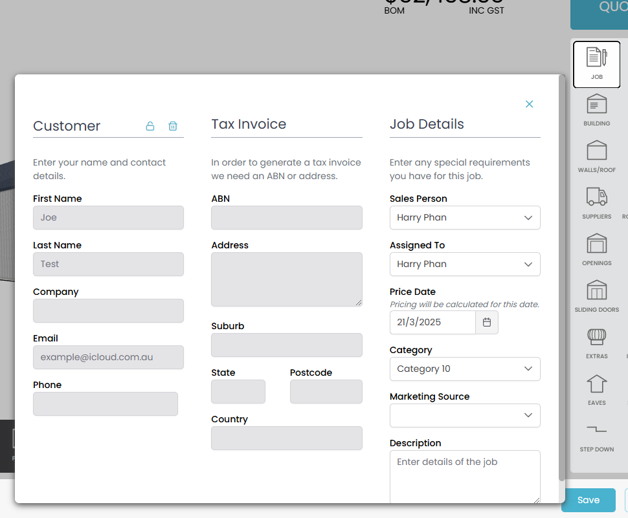Click into the Description text area
This screenshot has height=518, width=628.
coord(464,476)
